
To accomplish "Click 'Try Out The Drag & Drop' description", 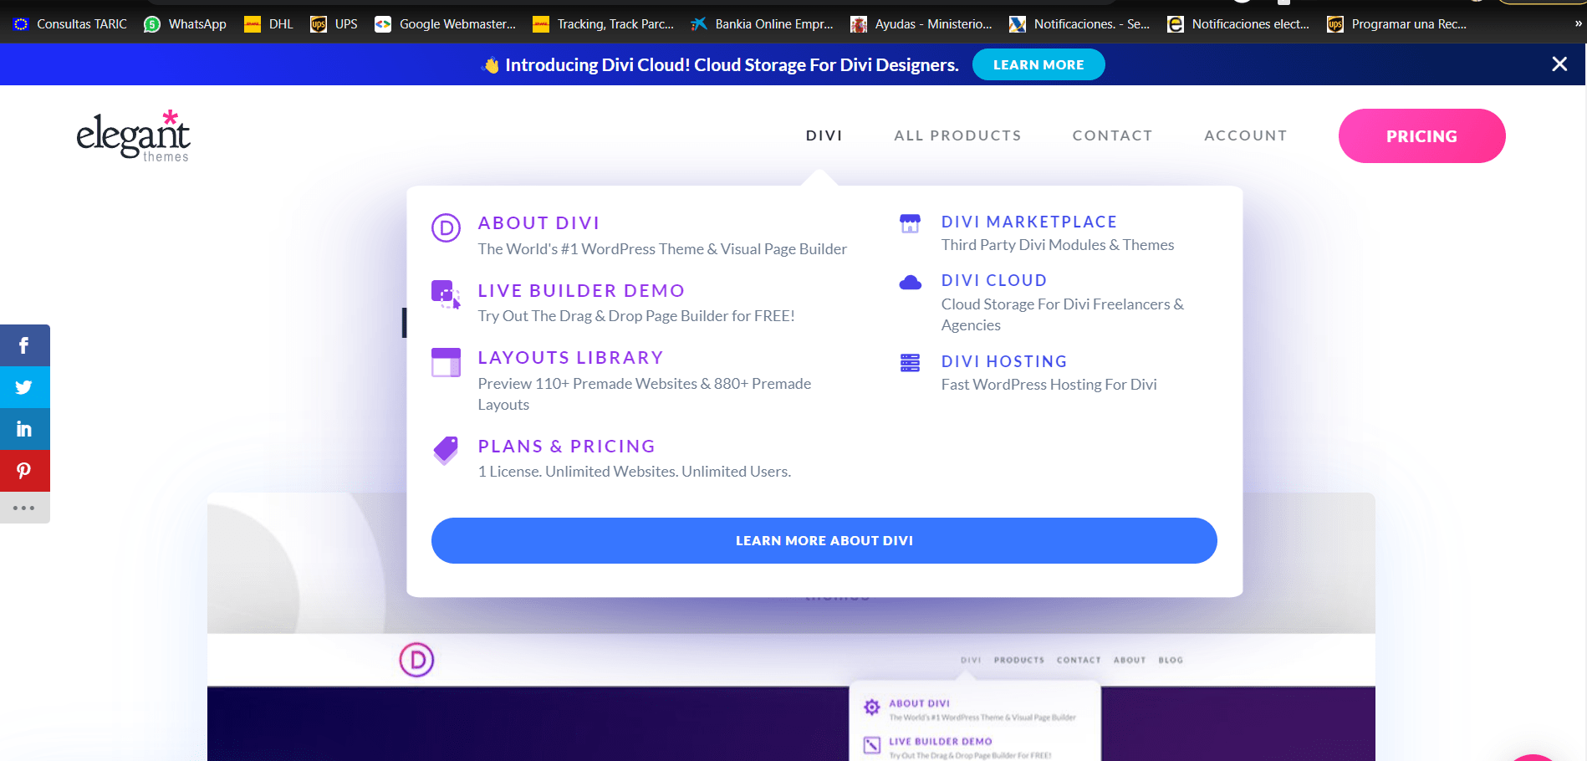I will coord(636,316).
